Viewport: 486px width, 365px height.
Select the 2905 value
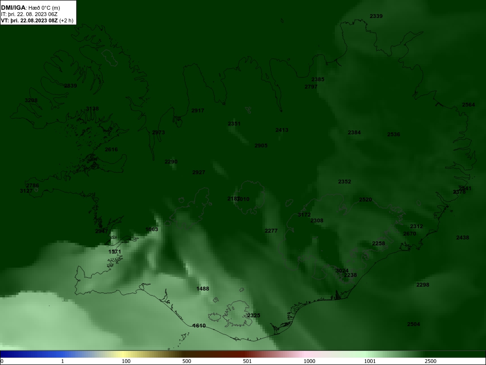click(x=261, y=146)
